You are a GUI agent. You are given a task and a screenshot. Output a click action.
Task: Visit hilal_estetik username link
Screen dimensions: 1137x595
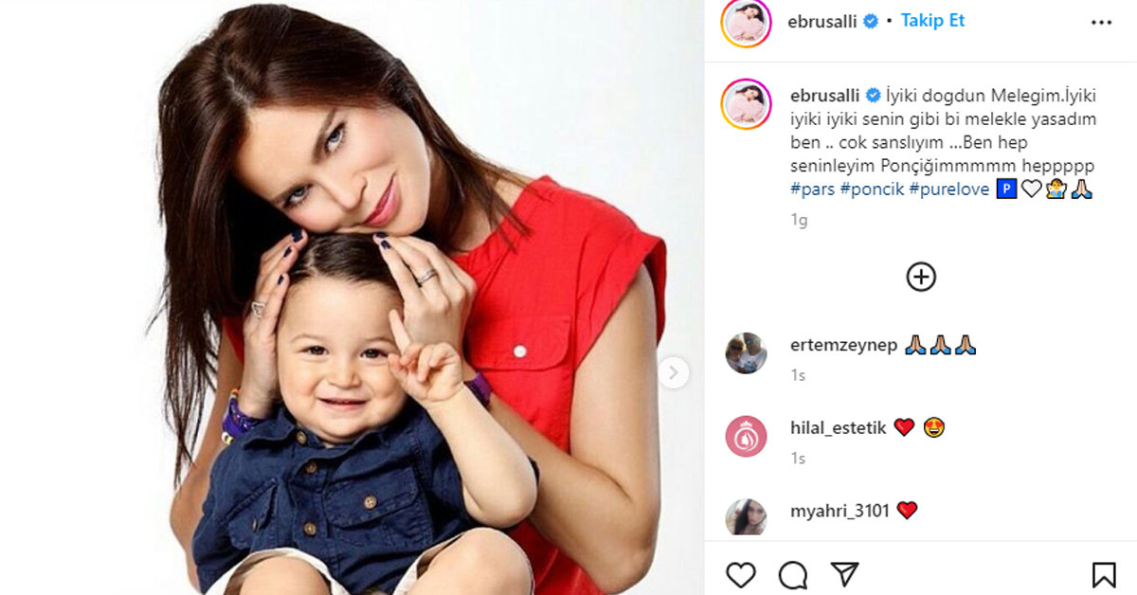838,428
